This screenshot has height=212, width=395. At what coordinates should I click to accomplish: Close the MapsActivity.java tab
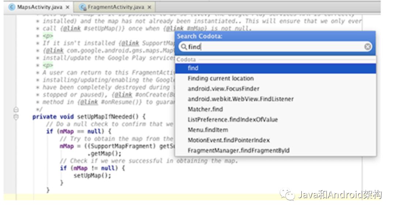click(x=68, y=7)
